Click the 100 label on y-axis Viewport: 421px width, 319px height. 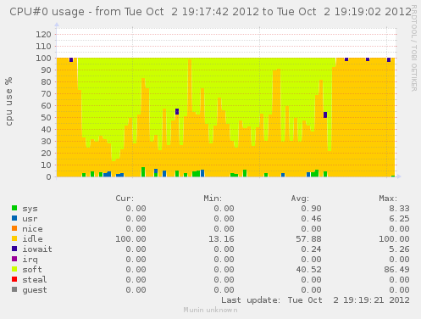[x=43, y=59]
